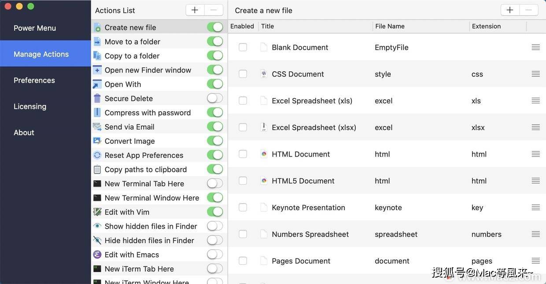Click the Open With arrow icon
This screenshot has width=546, height=284.
[x=97, y=84]
